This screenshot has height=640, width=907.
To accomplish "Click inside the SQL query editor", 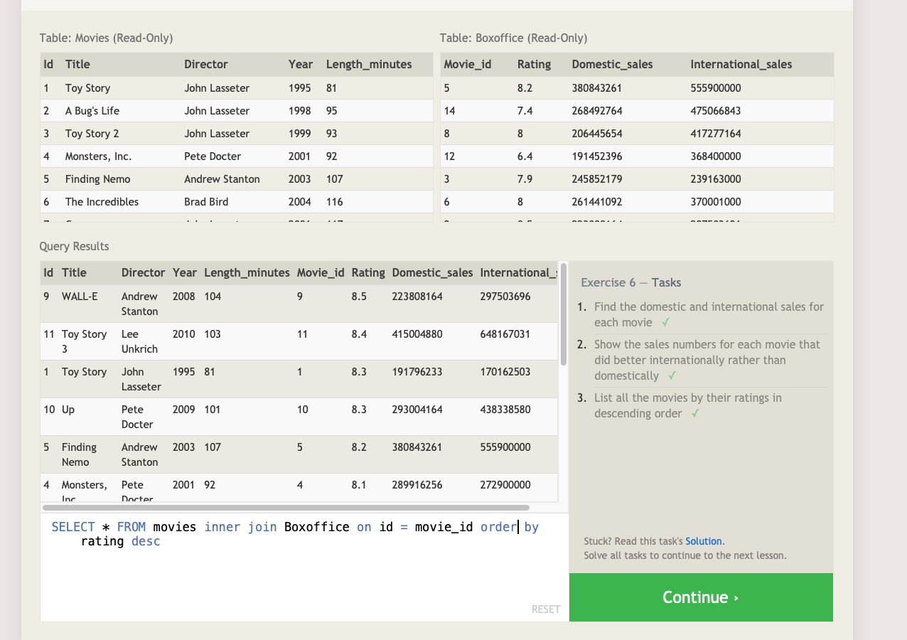I will 304,567.
